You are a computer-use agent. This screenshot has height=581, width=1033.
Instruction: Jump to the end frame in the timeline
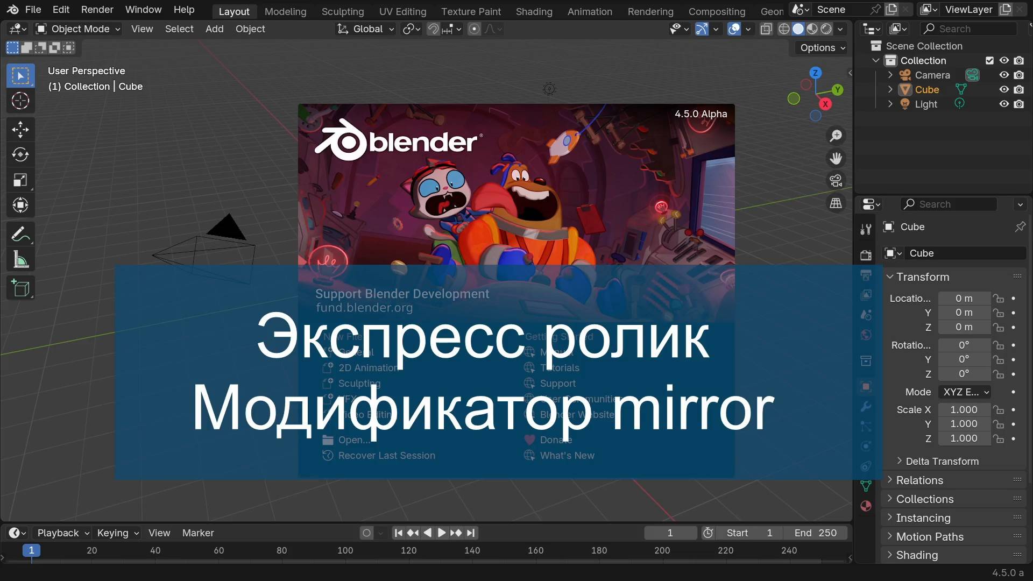(x=471, y=533)
